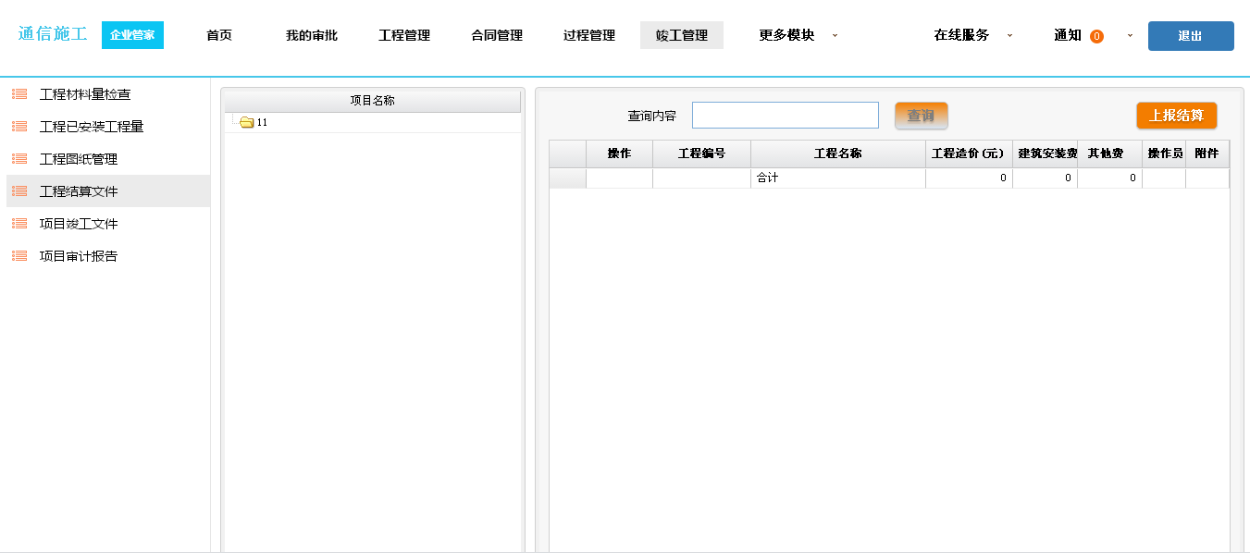
Task: Expand the dropdown arrow next to 通知
Action: (x=1130, y=35)
